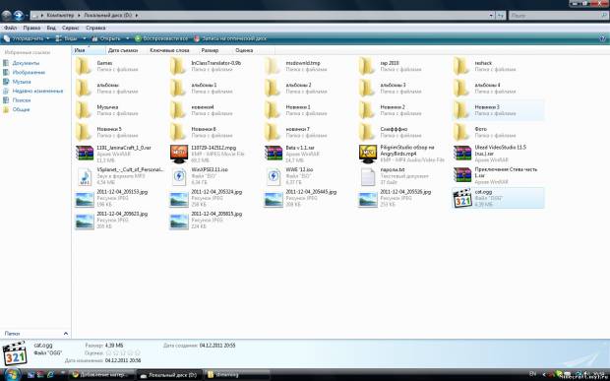The width and height of the screenshot is (610, 381).
Task: Click the Forward navigation button
Action: [18, 16]
